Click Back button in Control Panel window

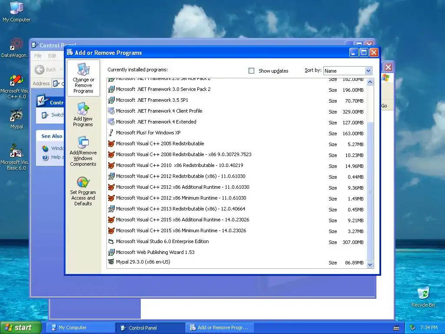click(45, 70)
